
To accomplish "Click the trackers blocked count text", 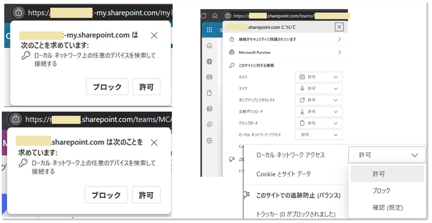I will 296,214.
